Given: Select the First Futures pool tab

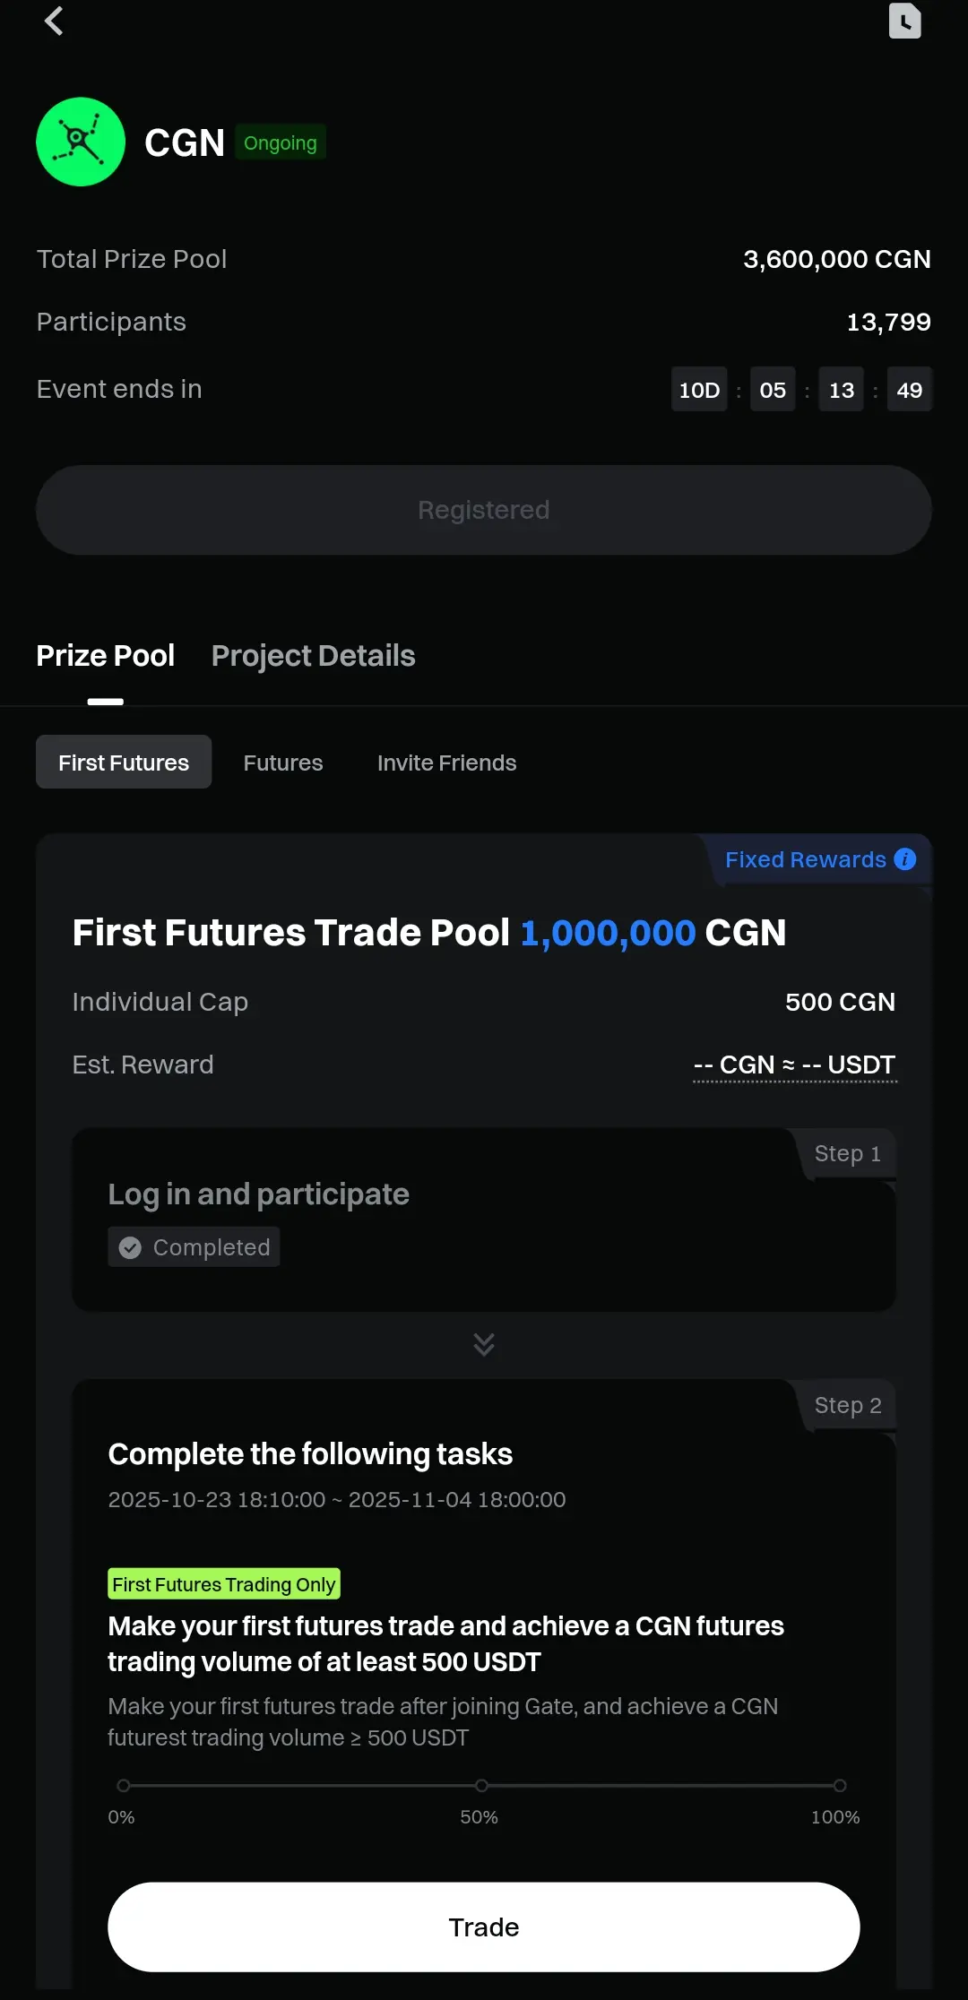Looking at the screenshot, I should [124, 763].
